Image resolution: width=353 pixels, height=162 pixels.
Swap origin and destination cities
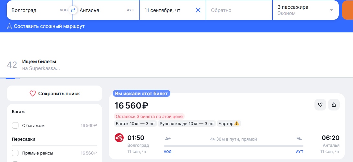point(73,10)
